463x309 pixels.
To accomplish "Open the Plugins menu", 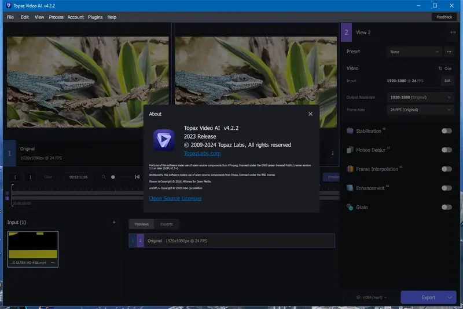I will coord(95,17).
